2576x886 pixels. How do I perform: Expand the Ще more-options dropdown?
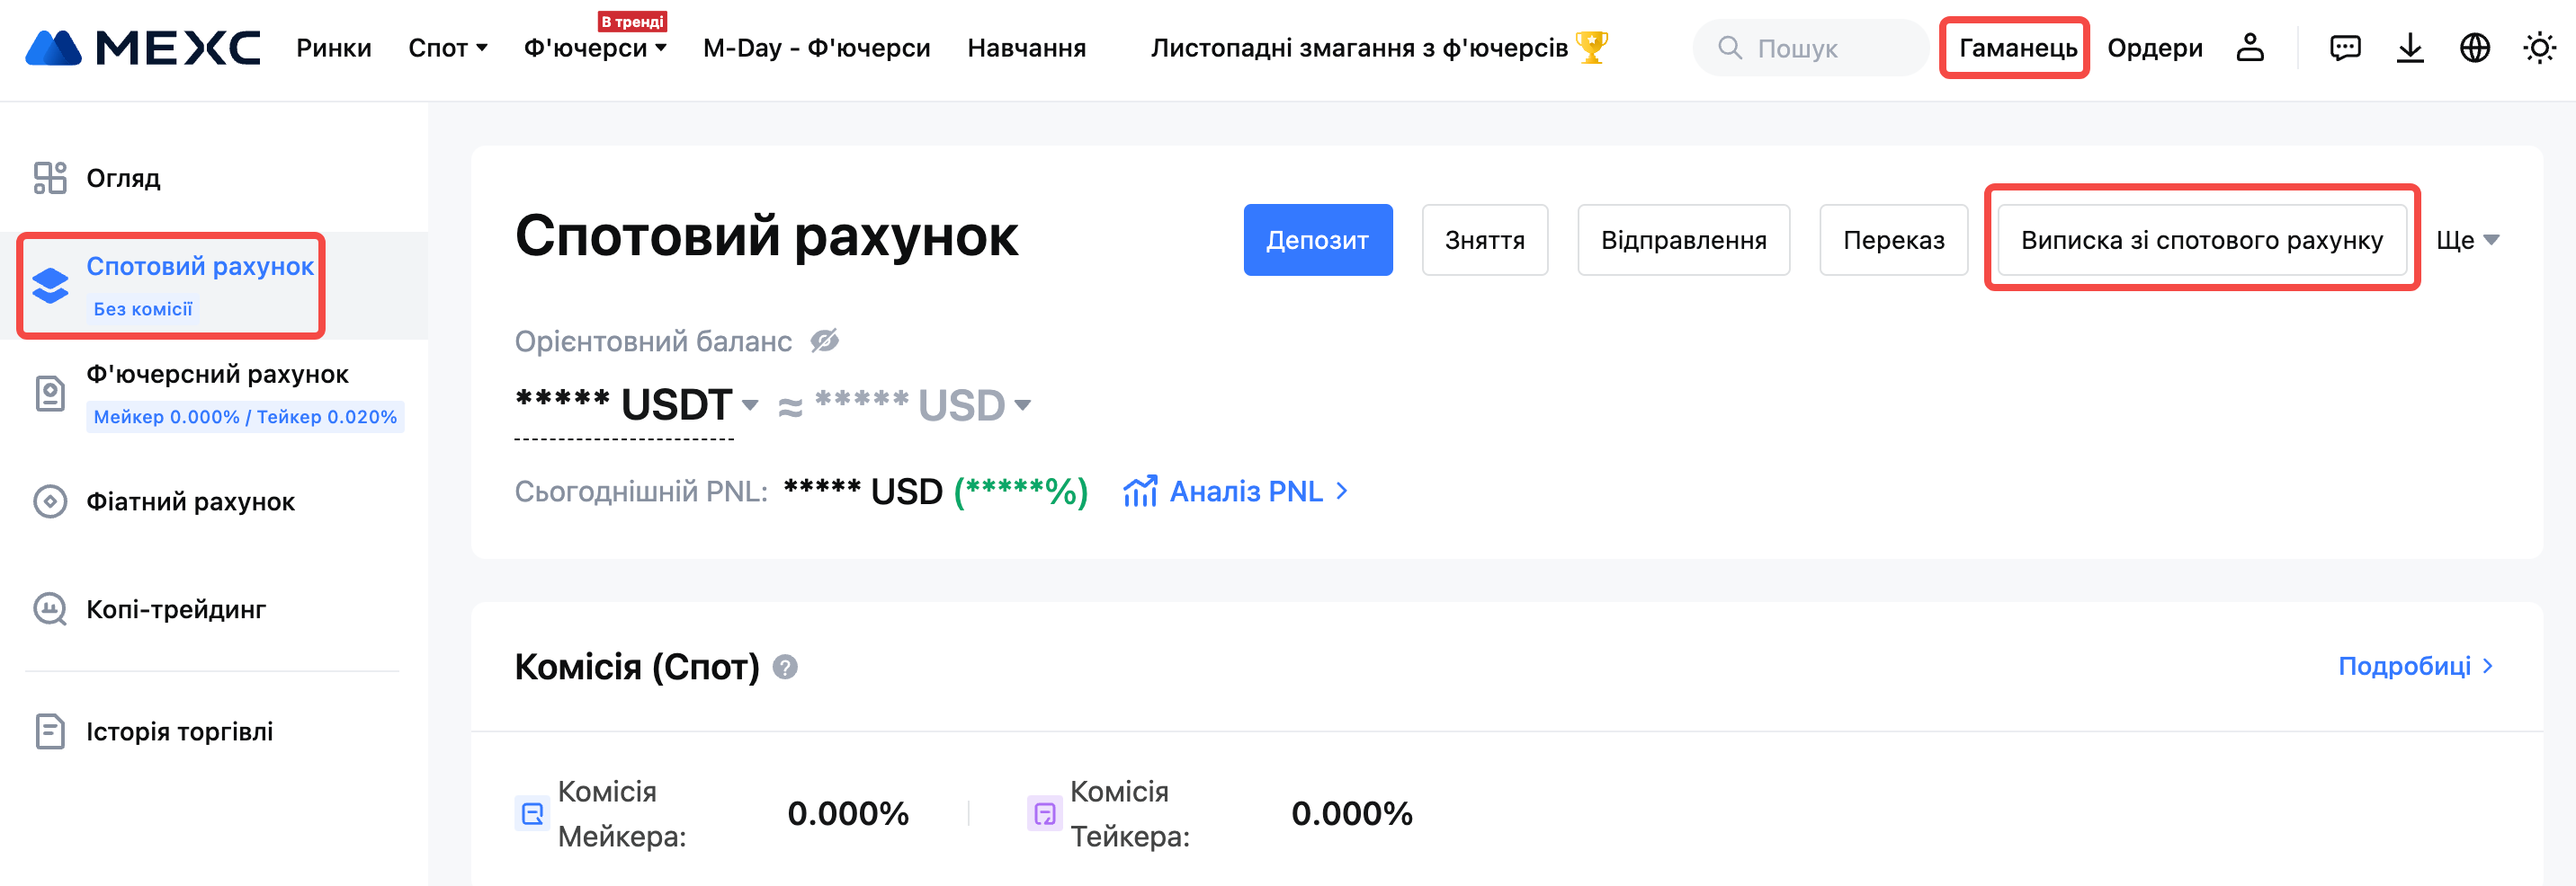click(x=2467, y=240)
